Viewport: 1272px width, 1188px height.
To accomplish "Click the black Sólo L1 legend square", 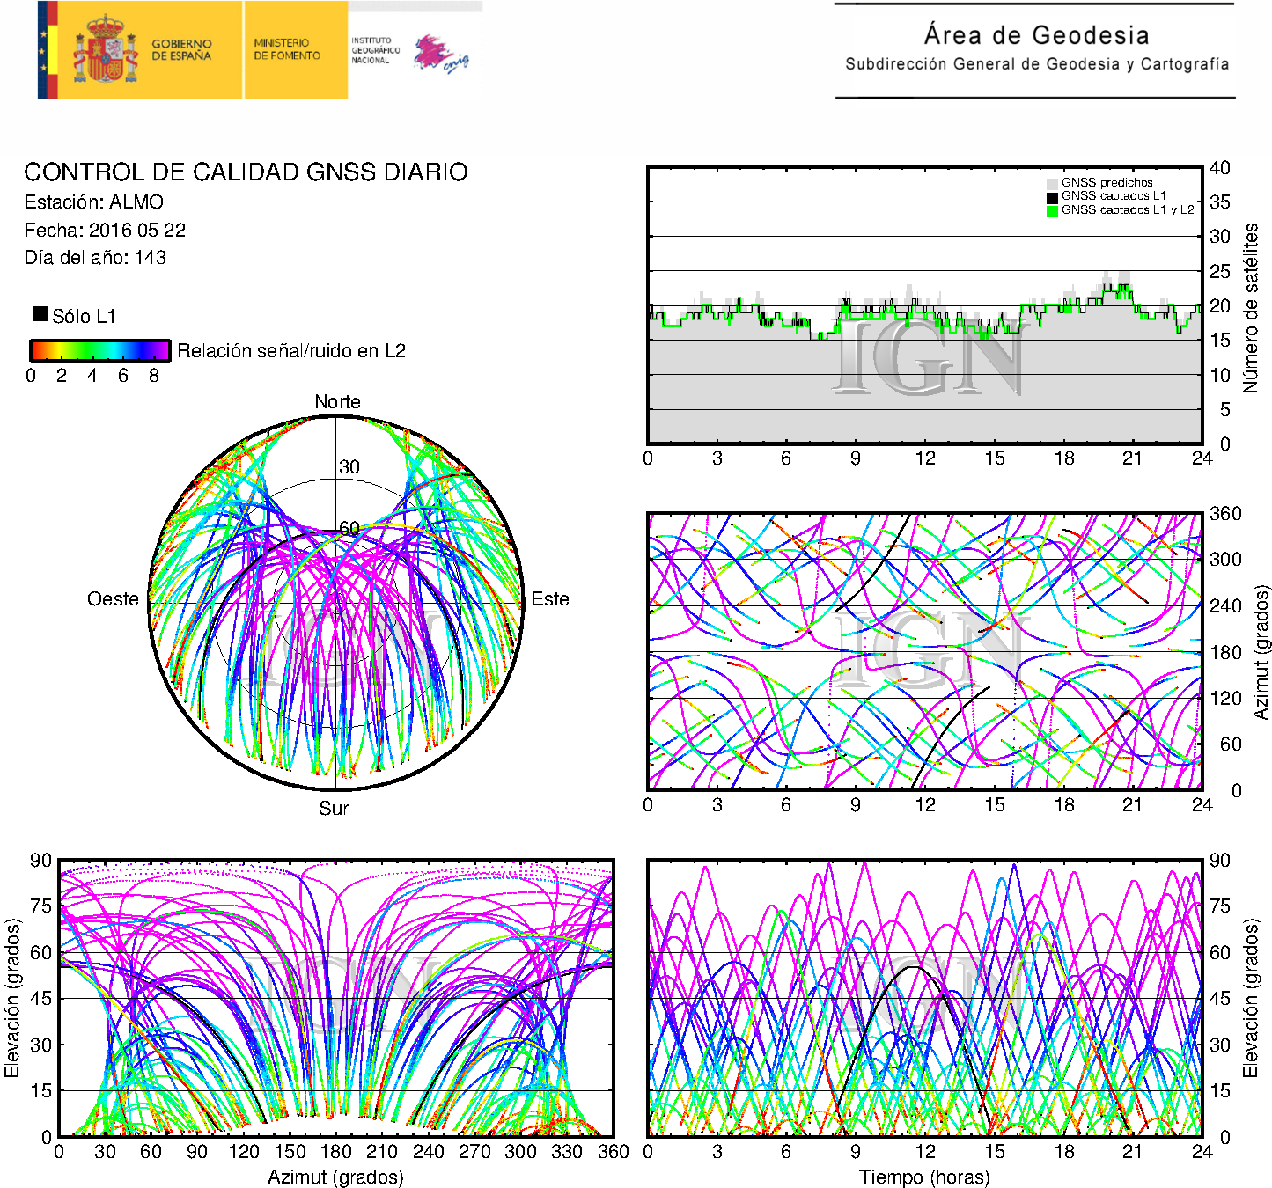I will tap(40, 314).
